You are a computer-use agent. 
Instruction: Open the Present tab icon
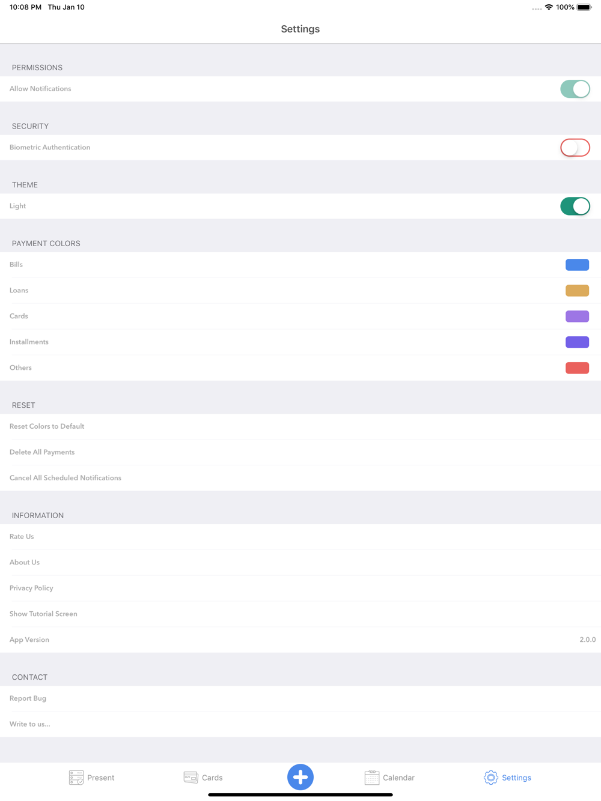[76, 778]
